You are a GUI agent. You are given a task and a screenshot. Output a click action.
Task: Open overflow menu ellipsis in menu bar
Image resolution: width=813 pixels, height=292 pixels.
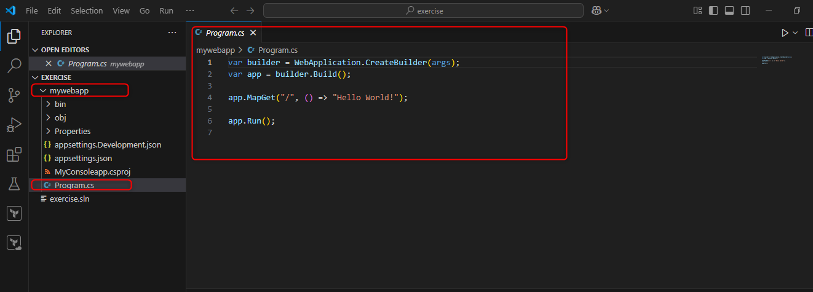(x=190, y=10)
